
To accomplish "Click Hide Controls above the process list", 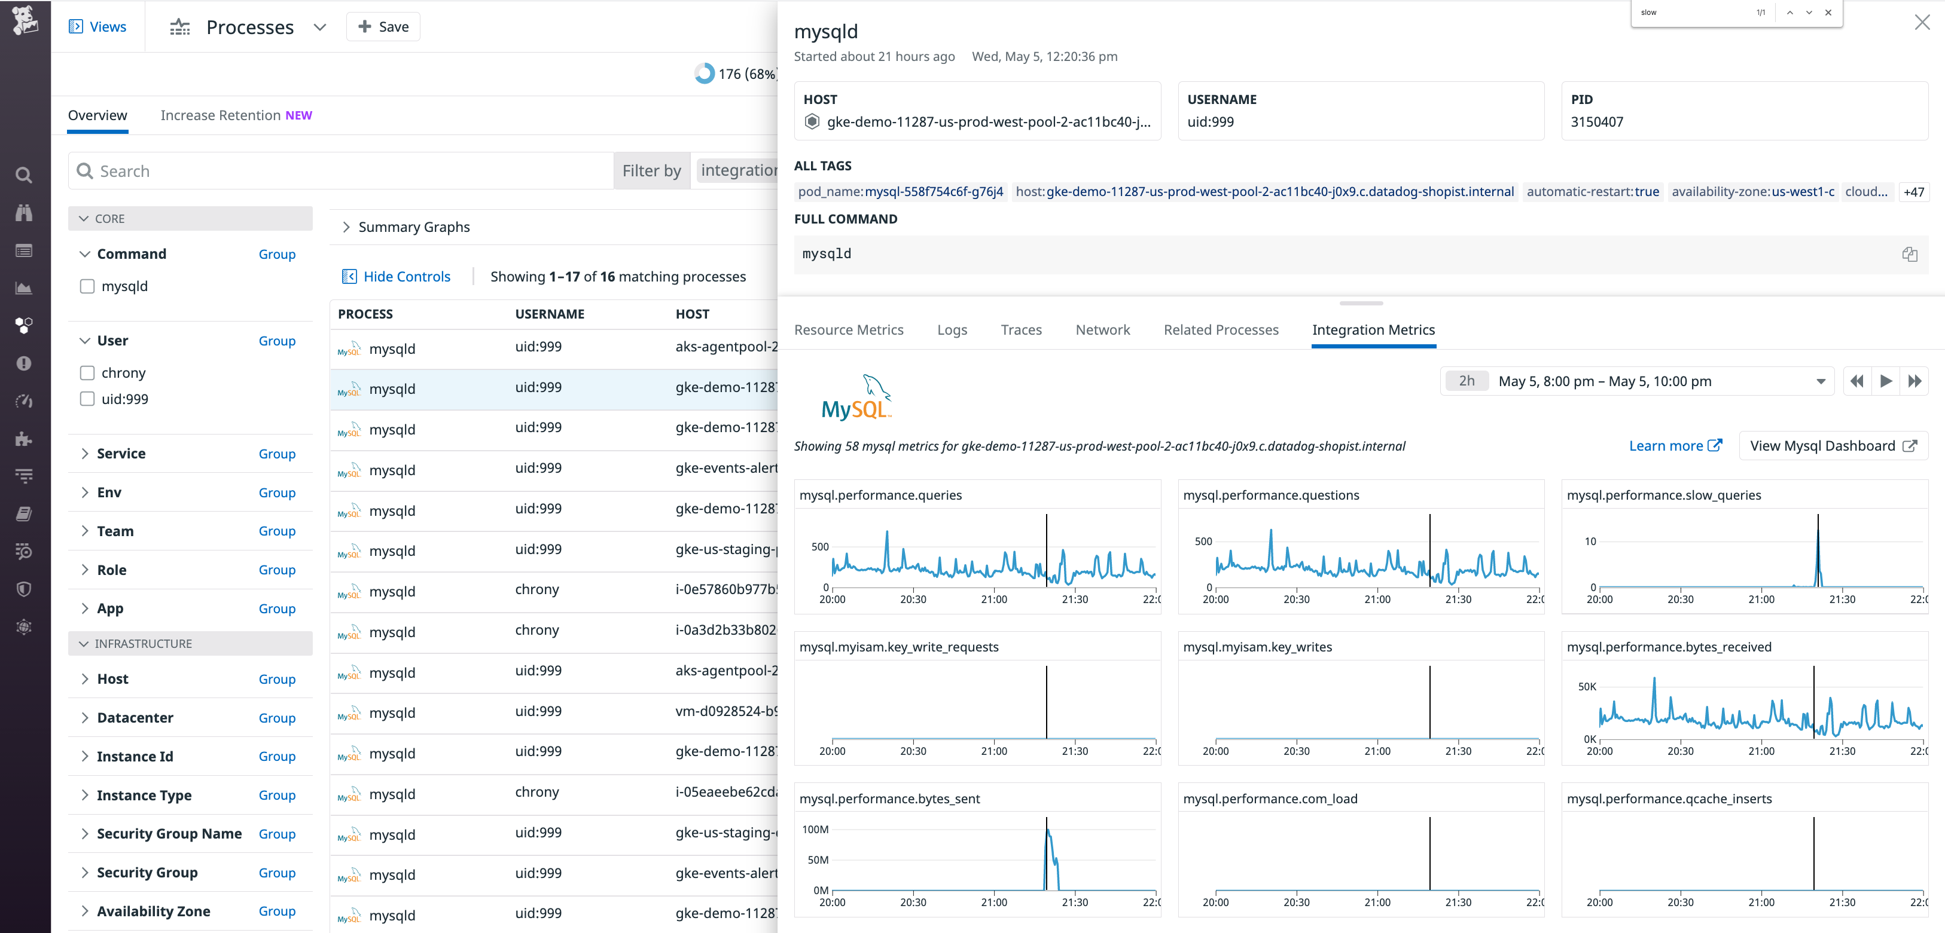I will tap(407, 276).
